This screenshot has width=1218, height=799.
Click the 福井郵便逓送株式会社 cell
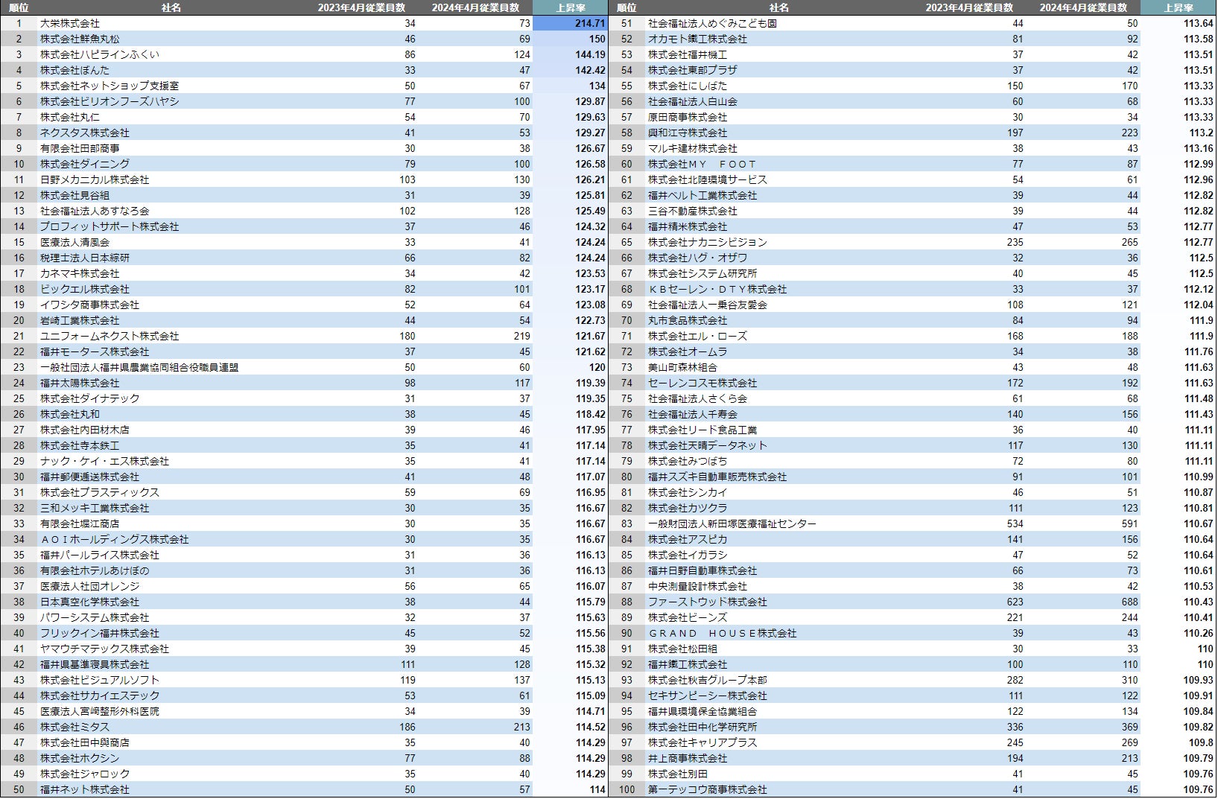[x=89, y=477]
